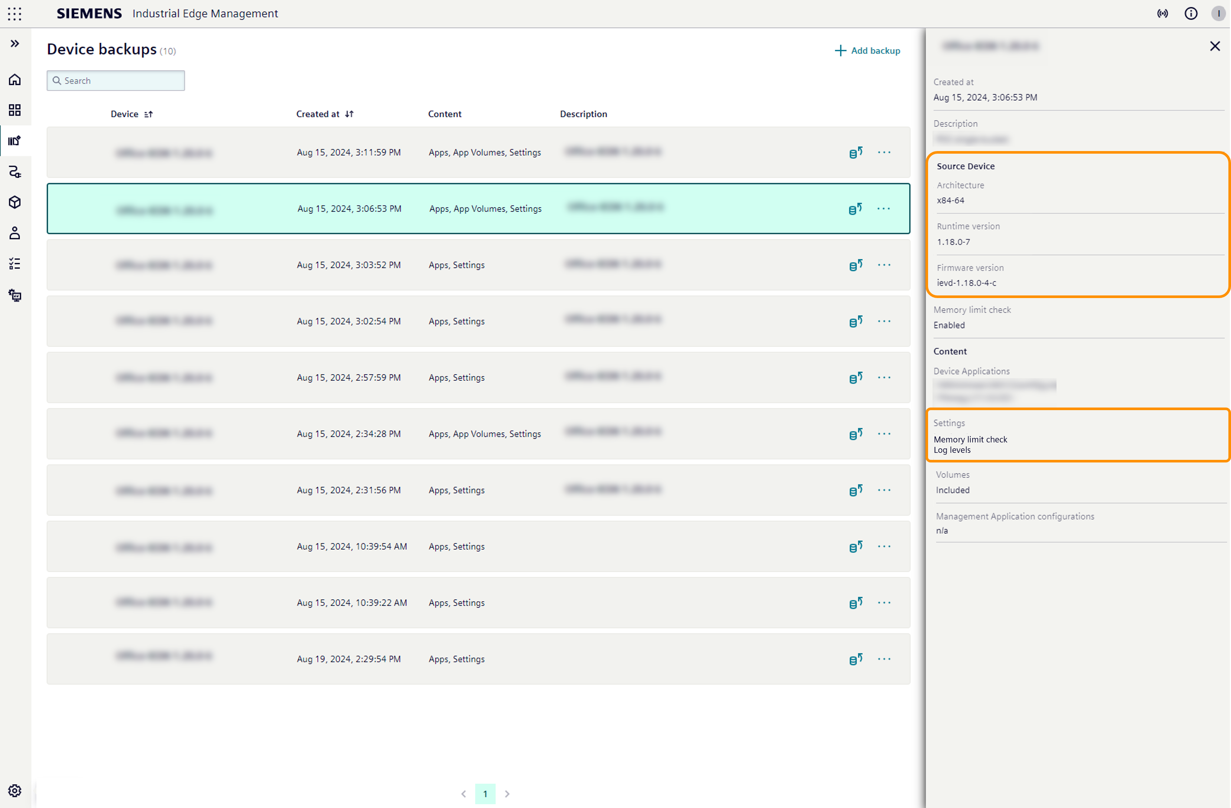This screenshot has width=1231, height=808.
Task: Click the connections cable icon in sidebar
Action: [14, 171]
